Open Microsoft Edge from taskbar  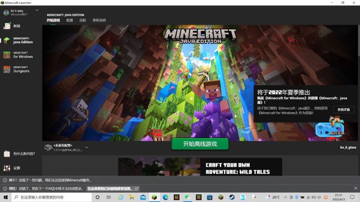pyautogui.click(x=165, y=197)
